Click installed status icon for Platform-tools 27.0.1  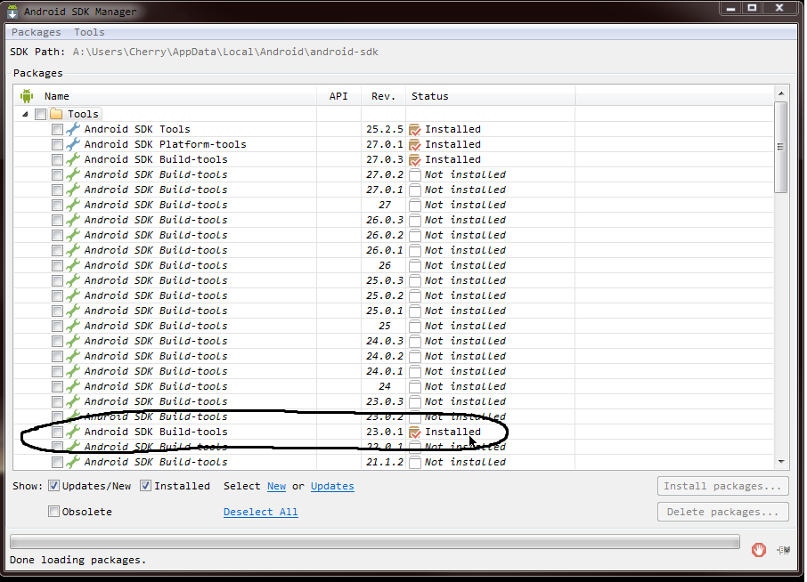415,144
